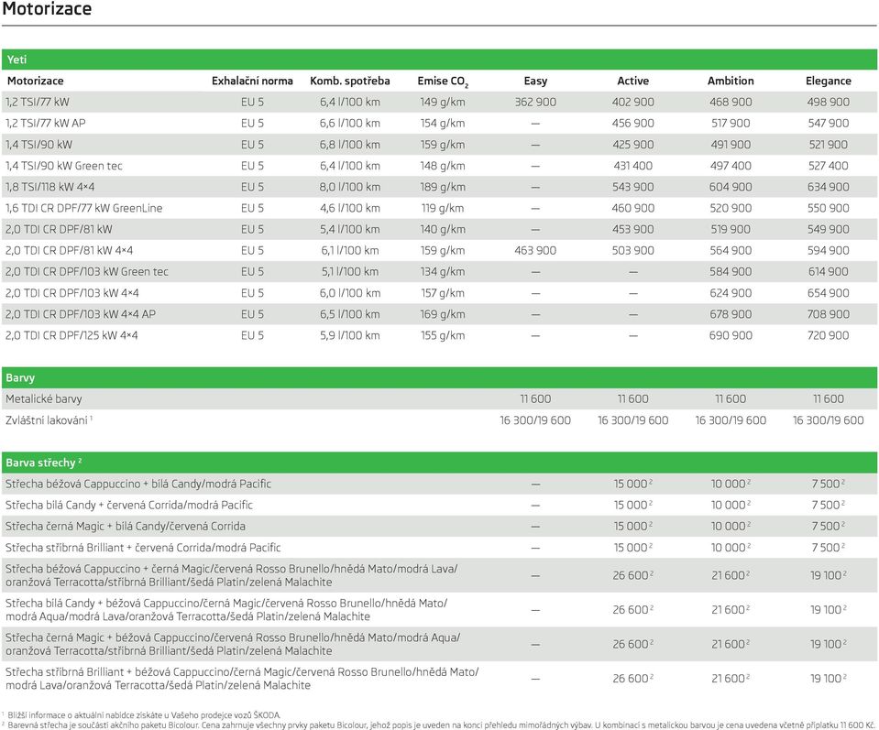Click footnote 1 about ŠKODA dealer information
This screenshot has height=730, width=879.
(x=141, y=714)
